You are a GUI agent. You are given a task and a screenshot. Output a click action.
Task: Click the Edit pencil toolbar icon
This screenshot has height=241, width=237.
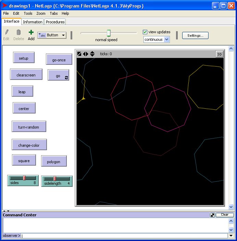pos(7,32)
